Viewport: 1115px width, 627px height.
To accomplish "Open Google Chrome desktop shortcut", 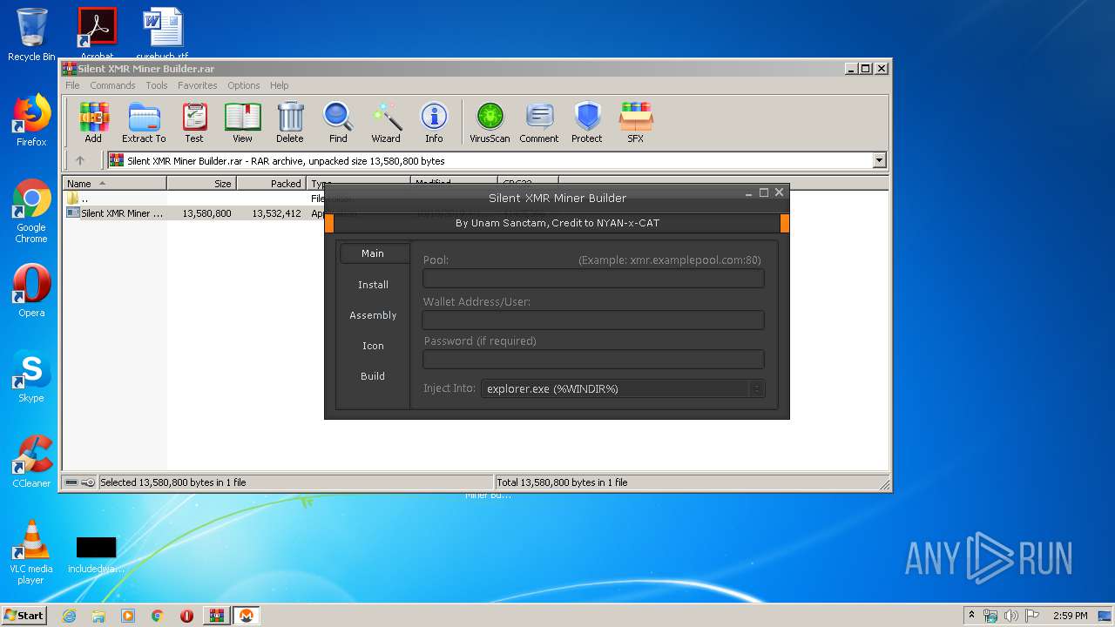I will pos(31,212).
